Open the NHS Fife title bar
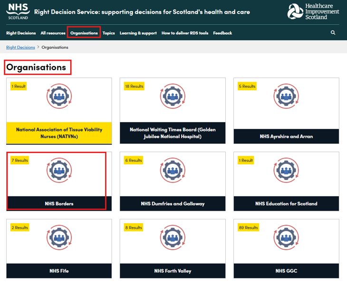 [59, 271]
